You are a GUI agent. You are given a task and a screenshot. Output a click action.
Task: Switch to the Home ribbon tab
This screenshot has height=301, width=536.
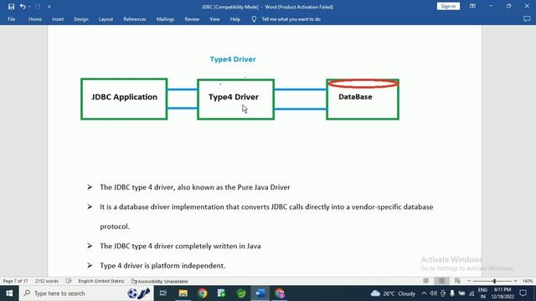(x=35, y=19)
